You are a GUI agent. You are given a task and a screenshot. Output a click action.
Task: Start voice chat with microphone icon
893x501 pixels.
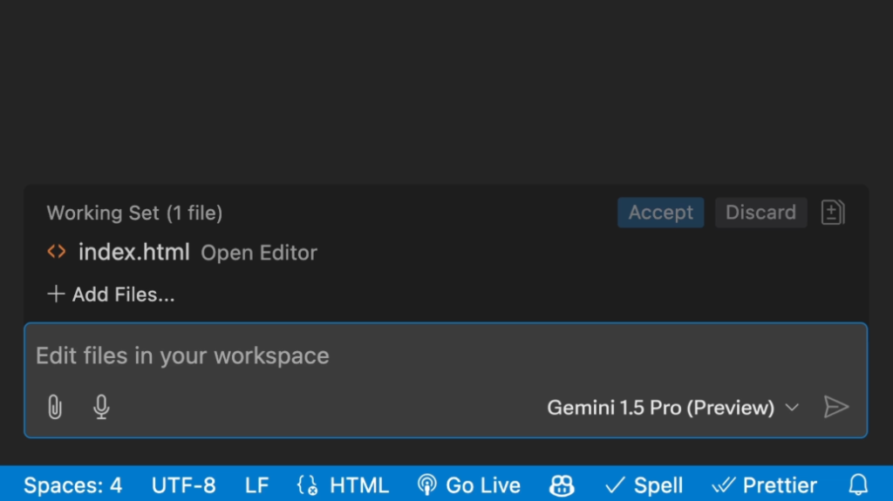[101, 407]
